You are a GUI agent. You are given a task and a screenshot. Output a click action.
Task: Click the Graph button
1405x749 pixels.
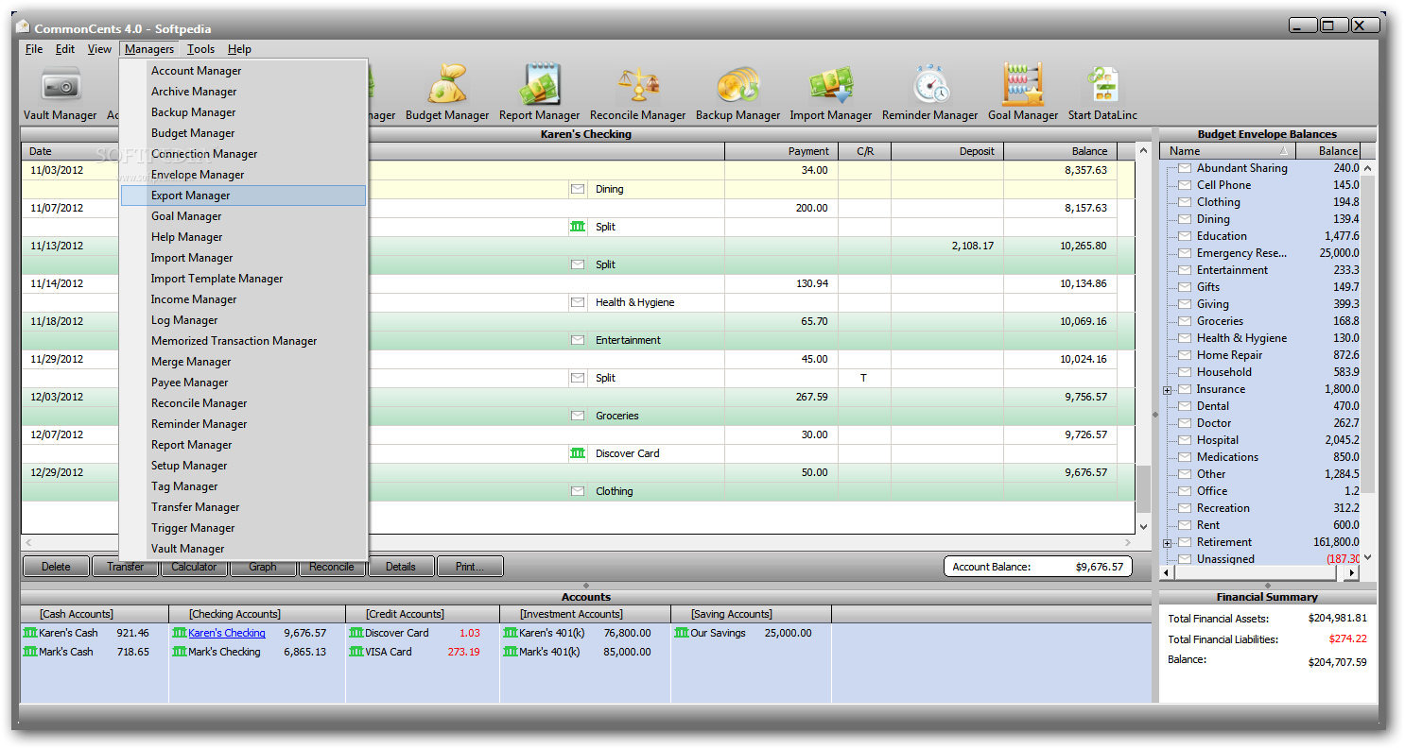point(263,567)
